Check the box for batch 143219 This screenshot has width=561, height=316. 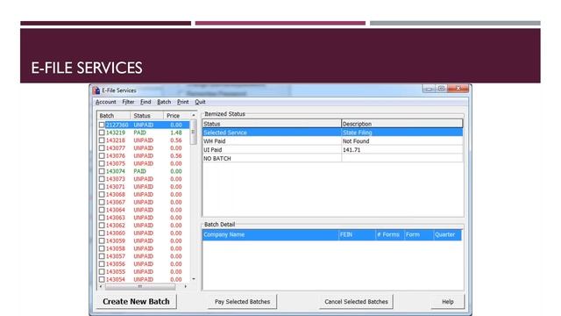102,133
